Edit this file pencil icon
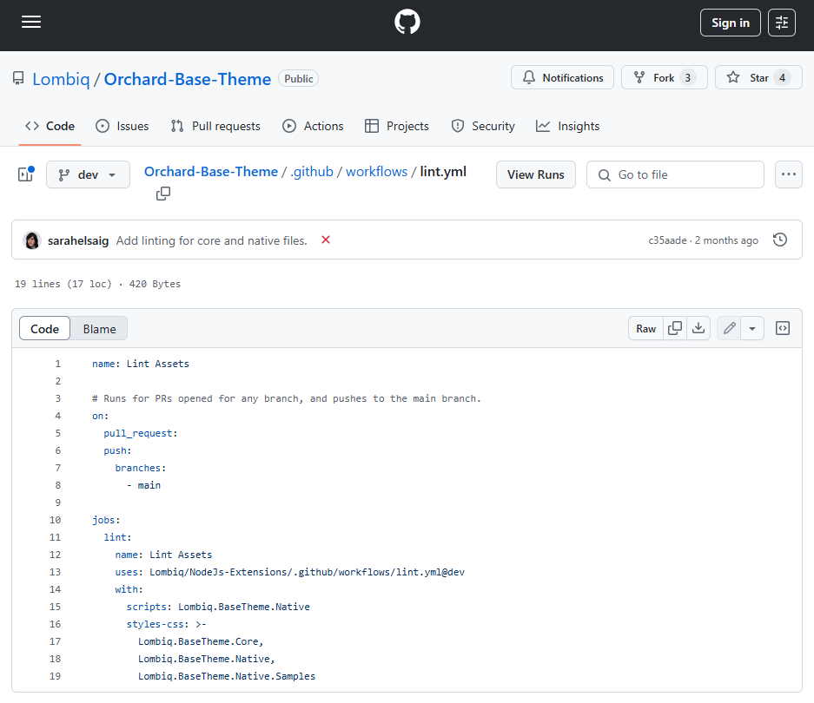The image size is (814, 703). [729, 328]
